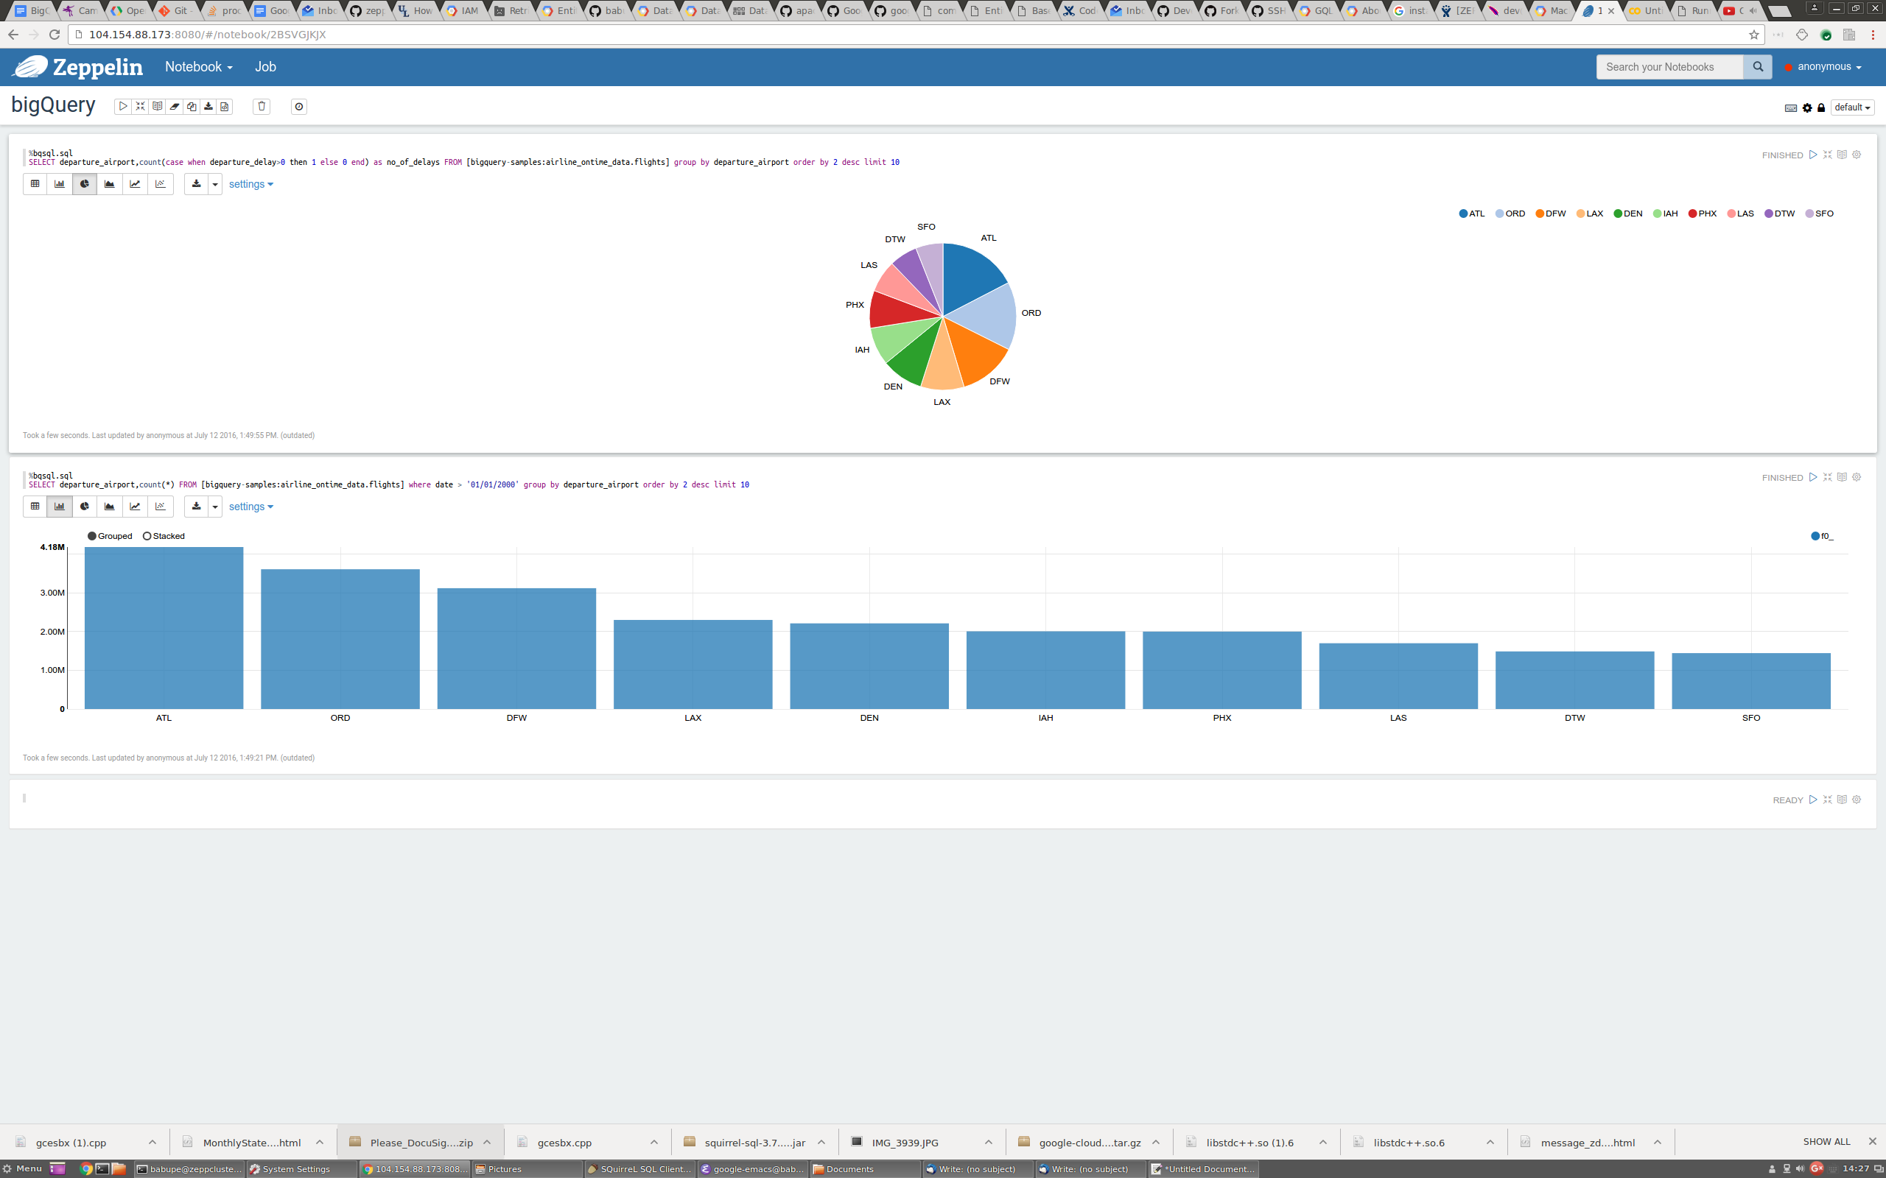The width and height of the screenshot is (1886, 1178).
Task: Open second paragraph settings gear
Action: 1857,477
